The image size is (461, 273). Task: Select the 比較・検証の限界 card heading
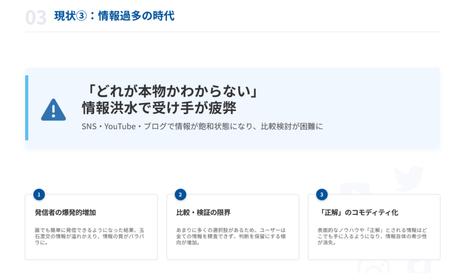click(203, 212)
